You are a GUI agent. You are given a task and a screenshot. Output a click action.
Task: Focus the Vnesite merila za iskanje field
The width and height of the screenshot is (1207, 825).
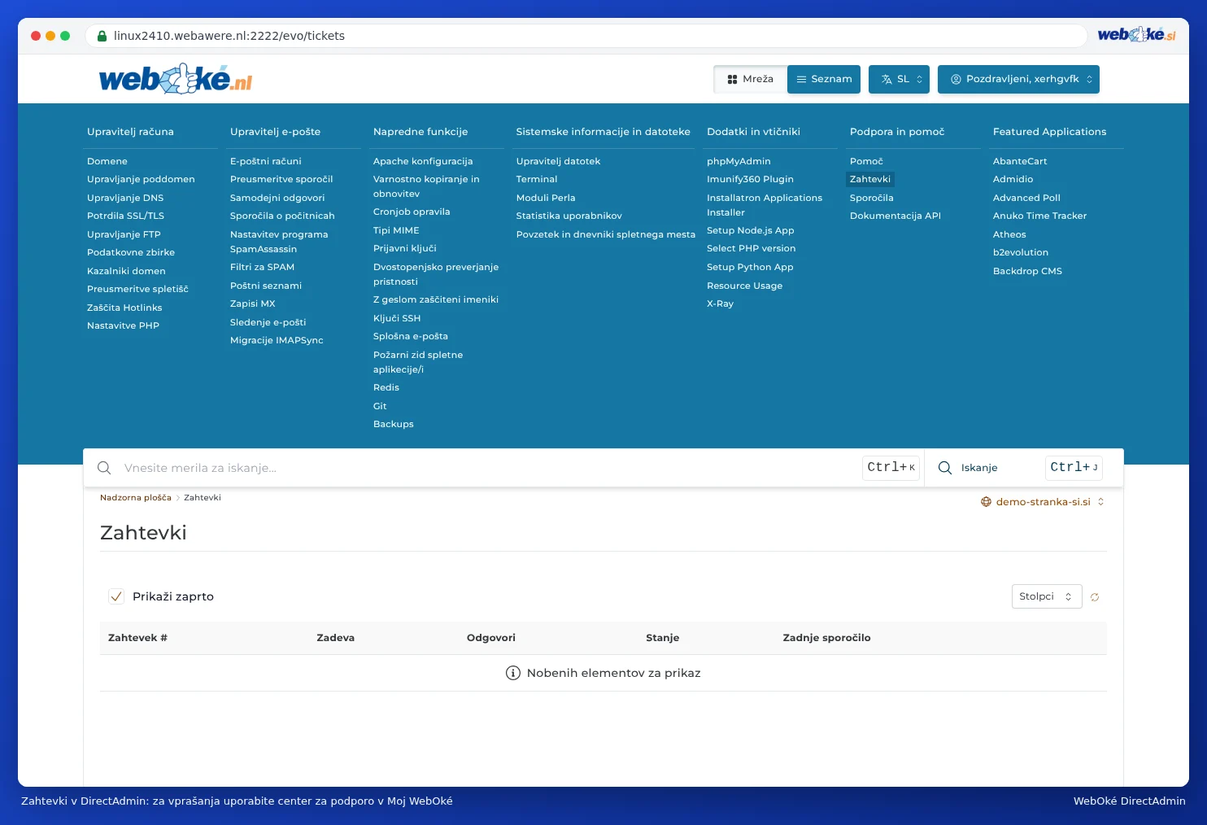[x=488, y=468]
